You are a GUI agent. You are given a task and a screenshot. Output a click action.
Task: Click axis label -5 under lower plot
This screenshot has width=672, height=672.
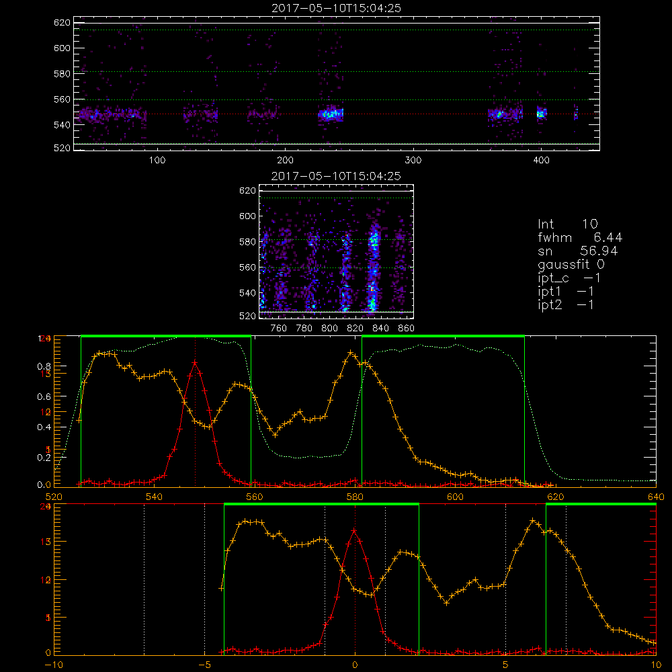pos(204,665)
